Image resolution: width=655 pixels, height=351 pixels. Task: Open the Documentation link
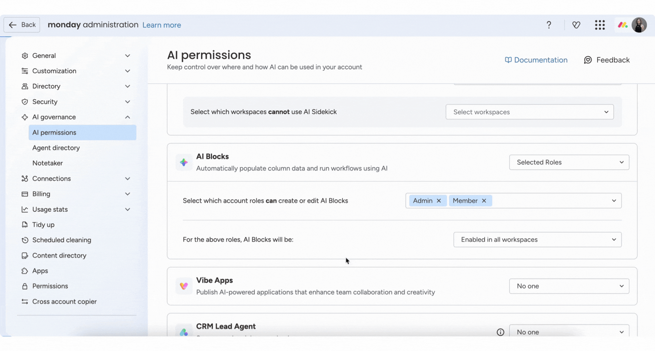coord(536,60)
